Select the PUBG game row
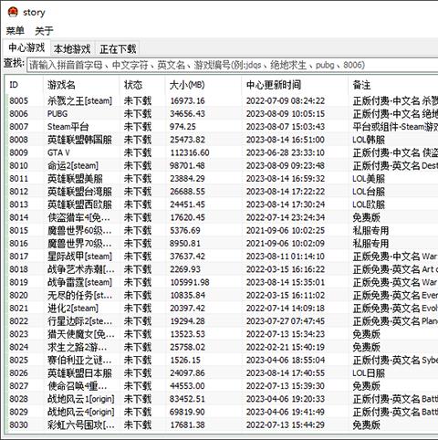438x440 pixels. pyautogui.click(x=222, y=114)
